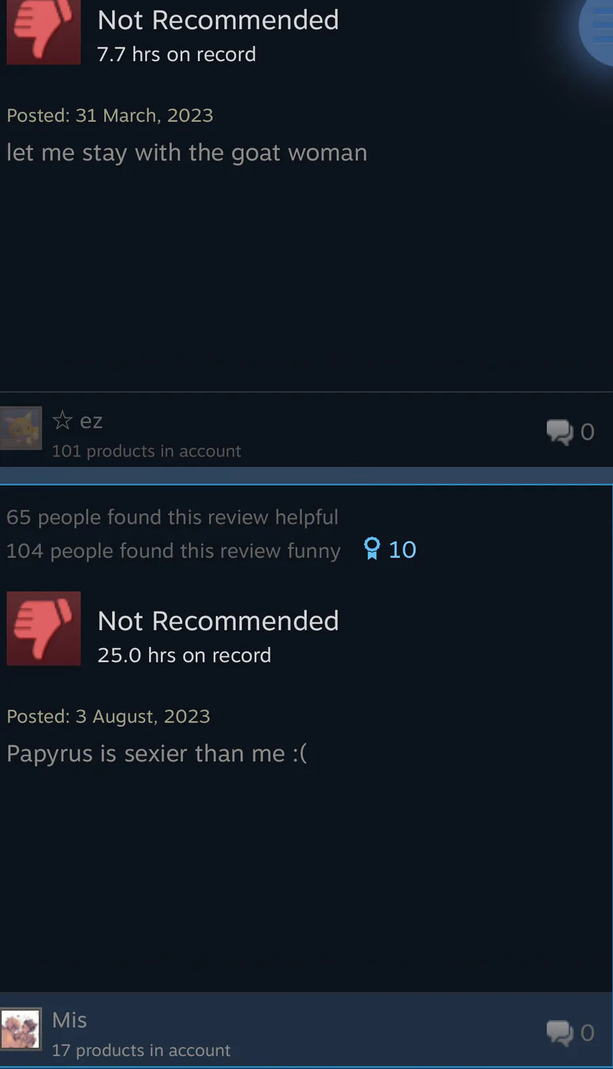Open comments bubble on ez's review

tap(560, 432)
